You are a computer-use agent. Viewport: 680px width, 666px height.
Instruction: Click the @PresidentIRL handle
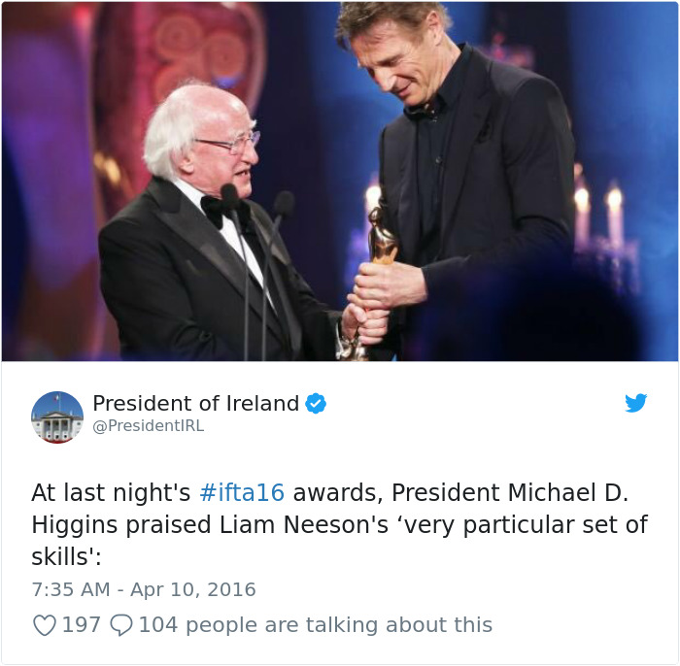coord(148,426)
